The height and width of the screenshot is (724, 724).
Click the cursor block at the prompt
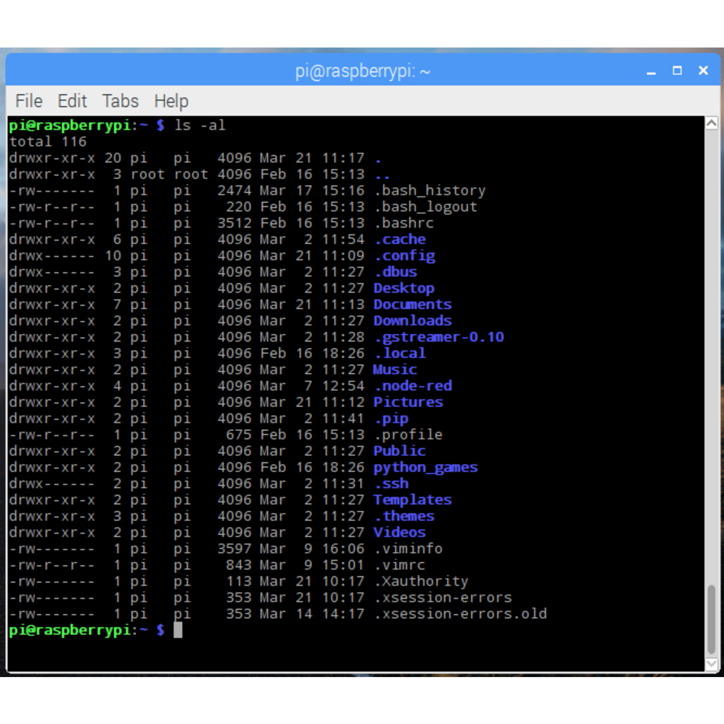pos(178,630)
